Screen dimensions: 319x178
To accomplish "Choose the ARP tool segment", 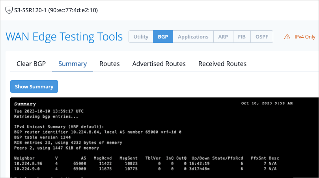I will point(223,37).
